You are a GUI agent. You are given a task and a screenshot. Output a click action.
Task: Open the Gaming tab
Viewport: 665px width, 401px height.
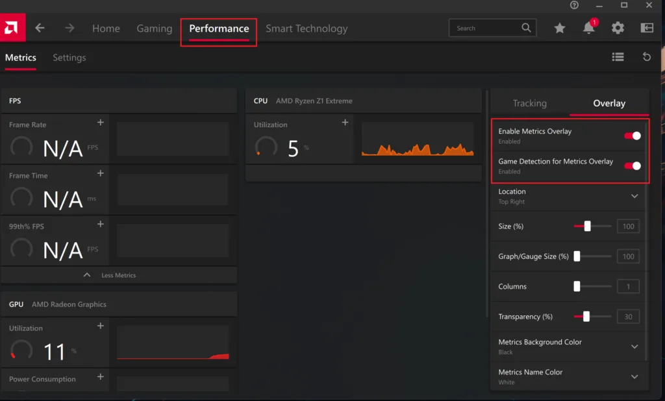(155, 29)
